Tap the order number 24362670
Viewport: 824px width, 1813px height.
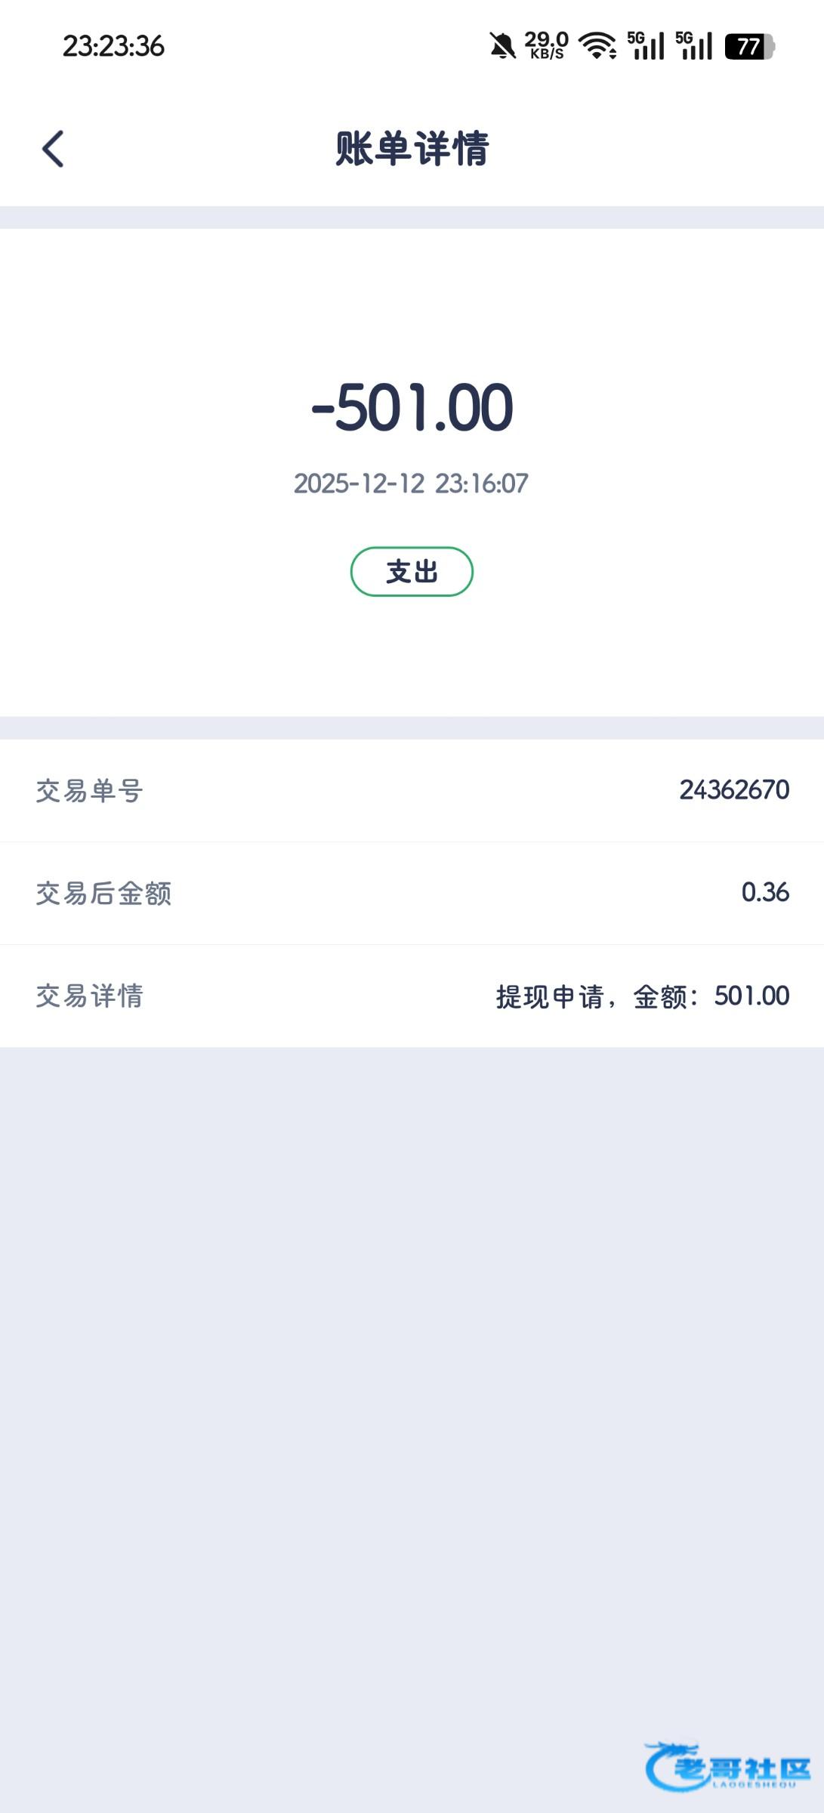click(734, 790)
